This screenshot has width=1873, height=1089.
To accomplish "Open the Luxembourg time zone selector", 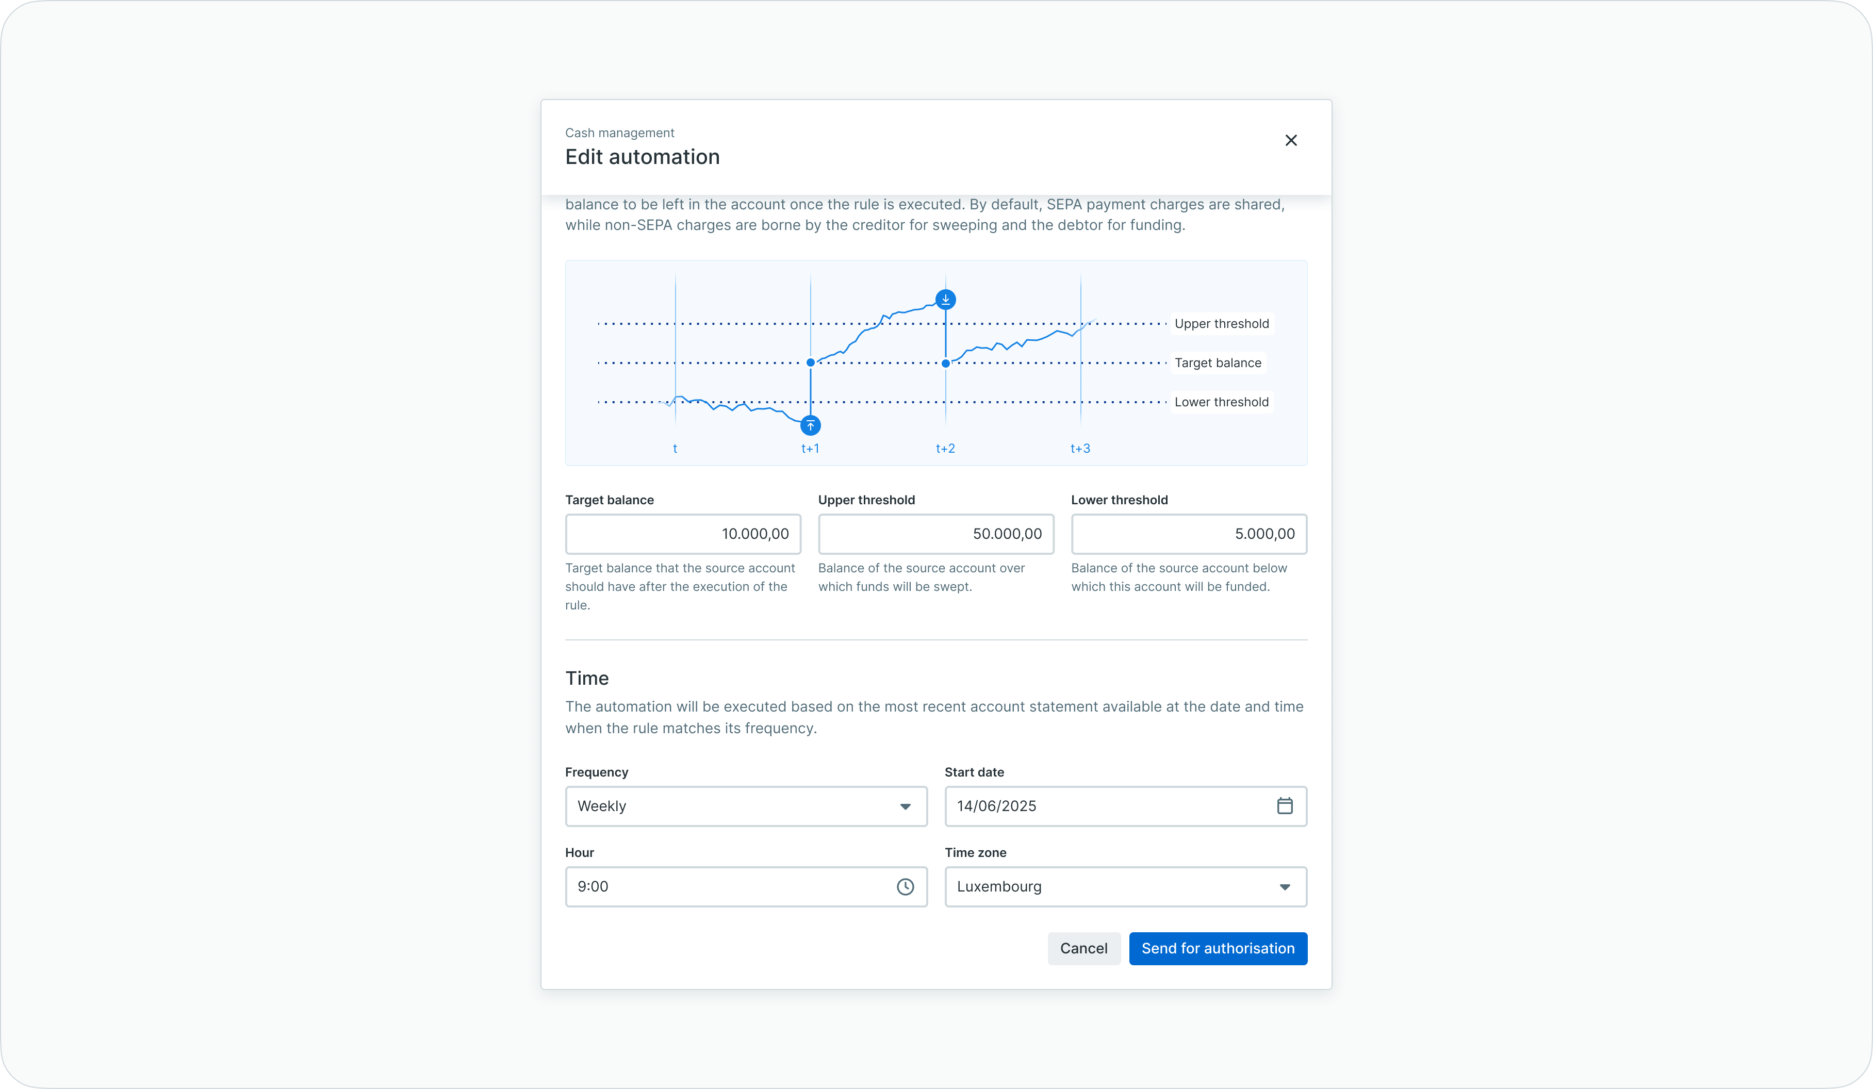I will tap(1107, 886).
